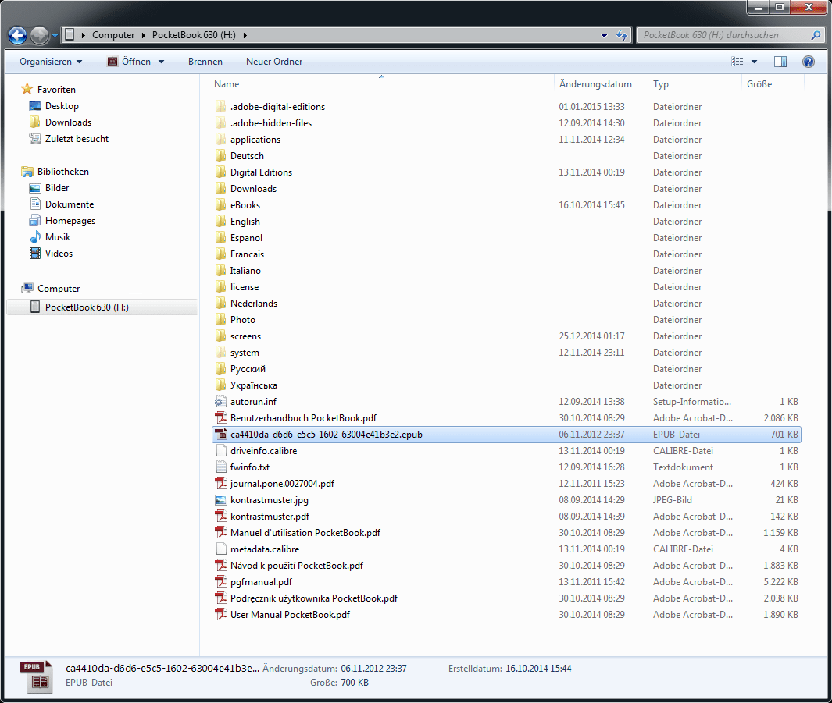832x703 pixels.
Task: Expand the Öffnen dropdown arrow
Action: pyautogui.click(x=161, y=62)
